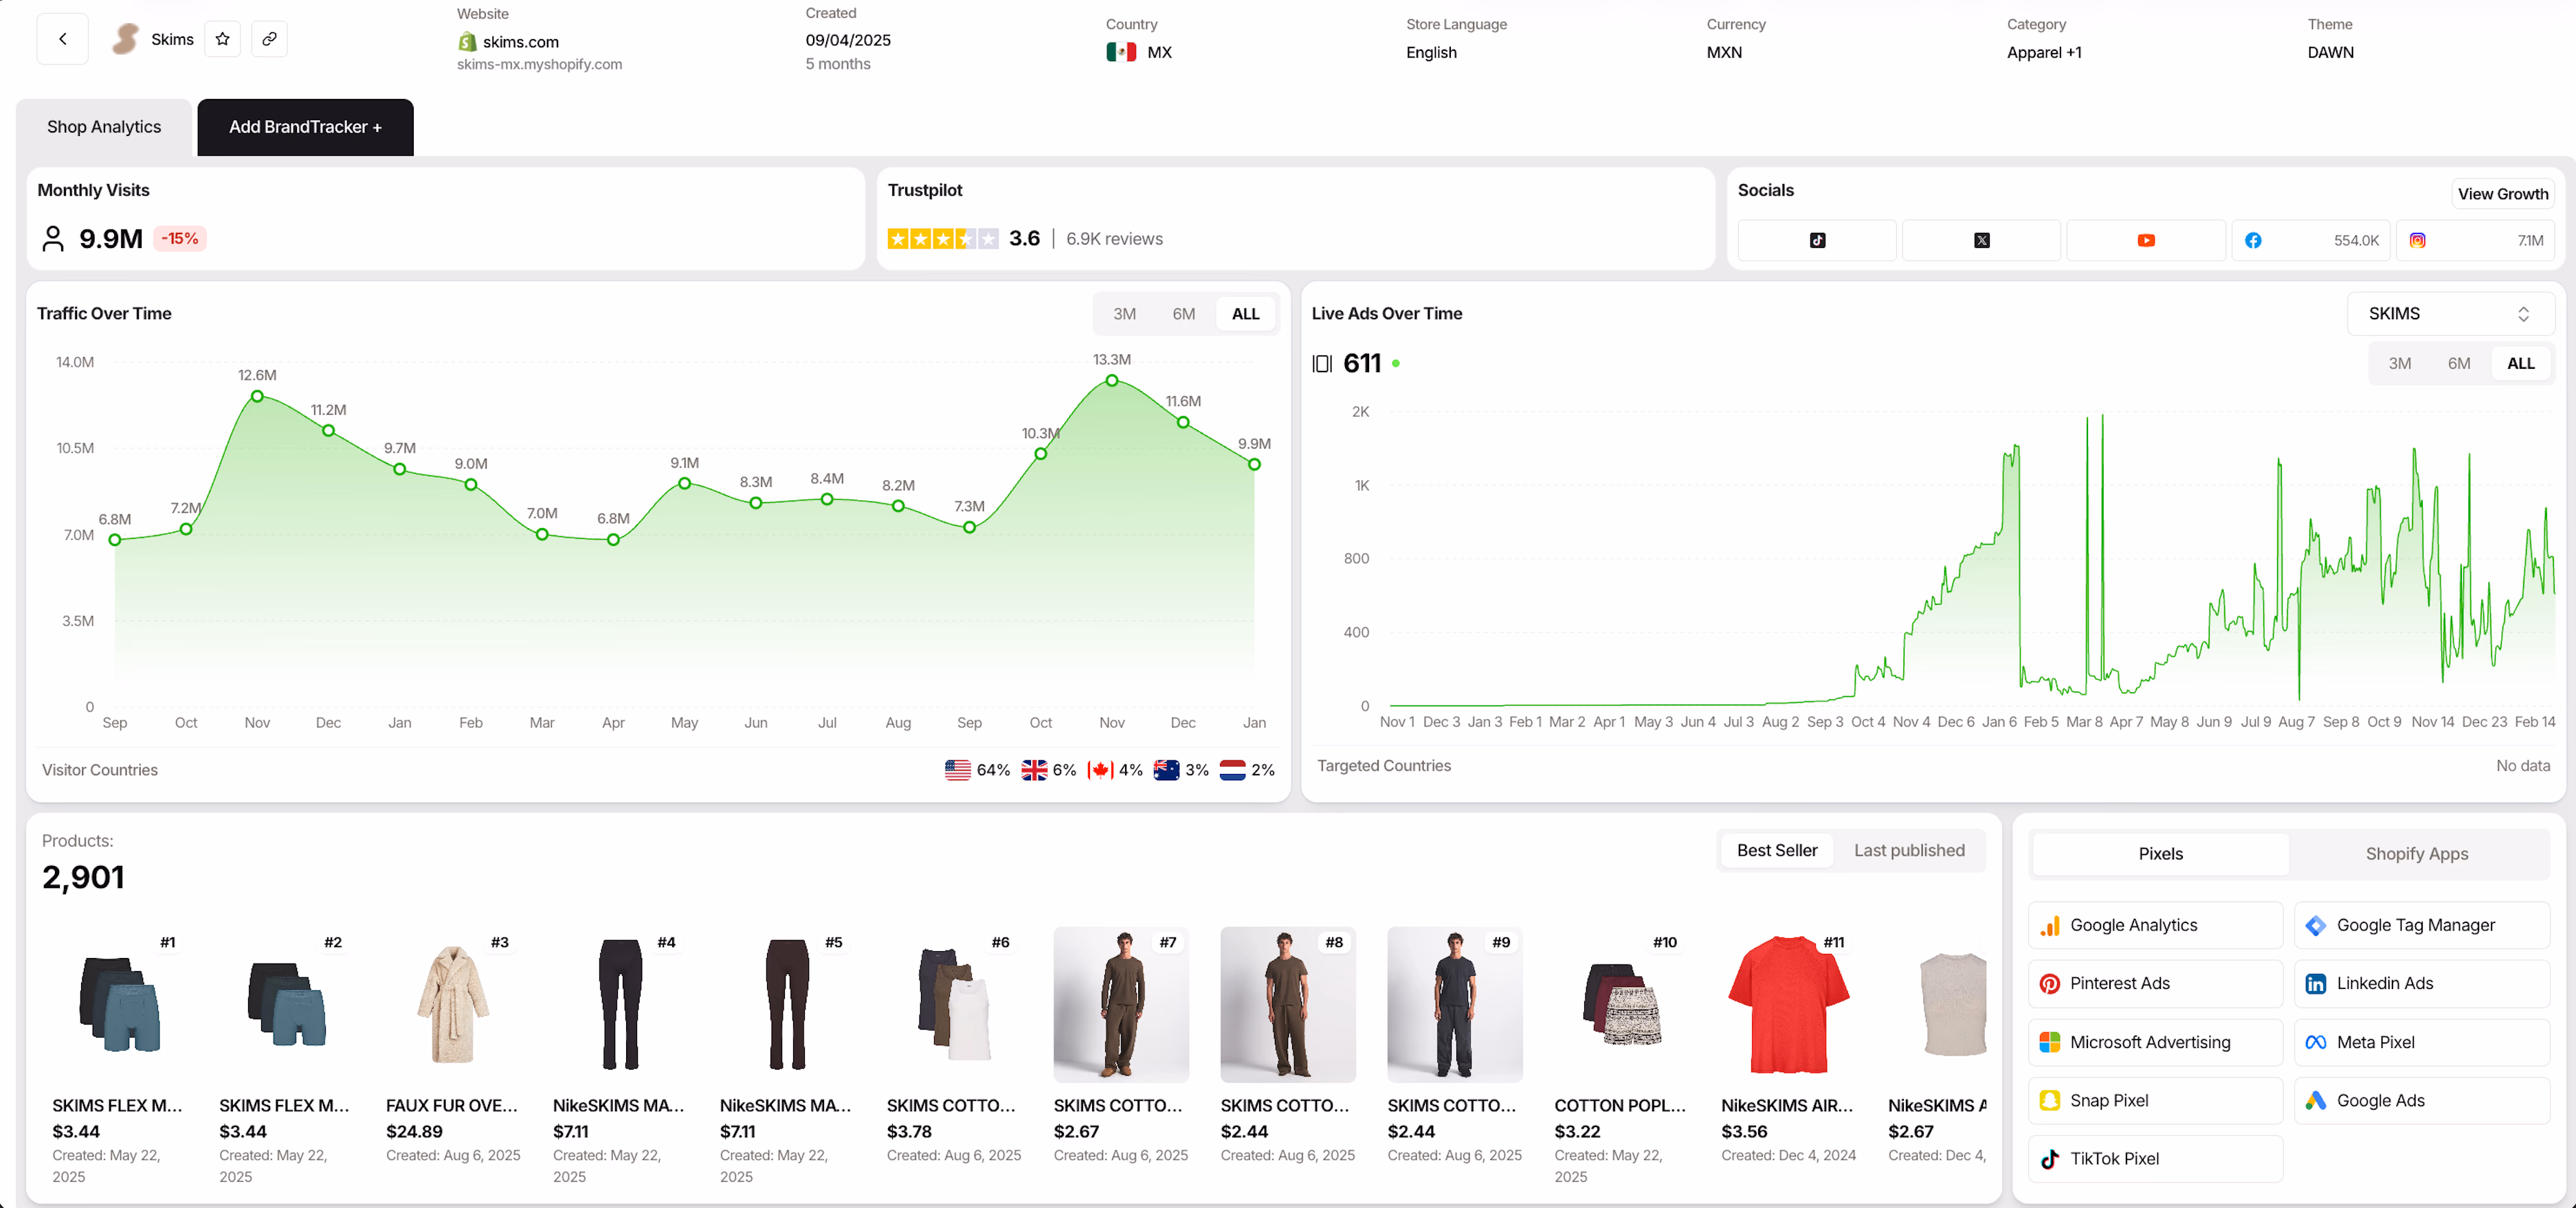Image resolution: width=2576 pixels, height=1208 pixels.
Task: Open the Facebook page with 554.0K followers
Action: 2311,240
